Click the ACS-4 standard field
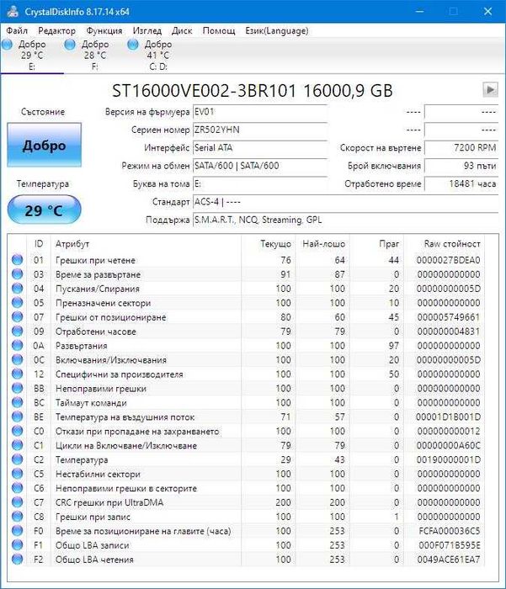Screen dimensions: 506x589 [345, 202]
